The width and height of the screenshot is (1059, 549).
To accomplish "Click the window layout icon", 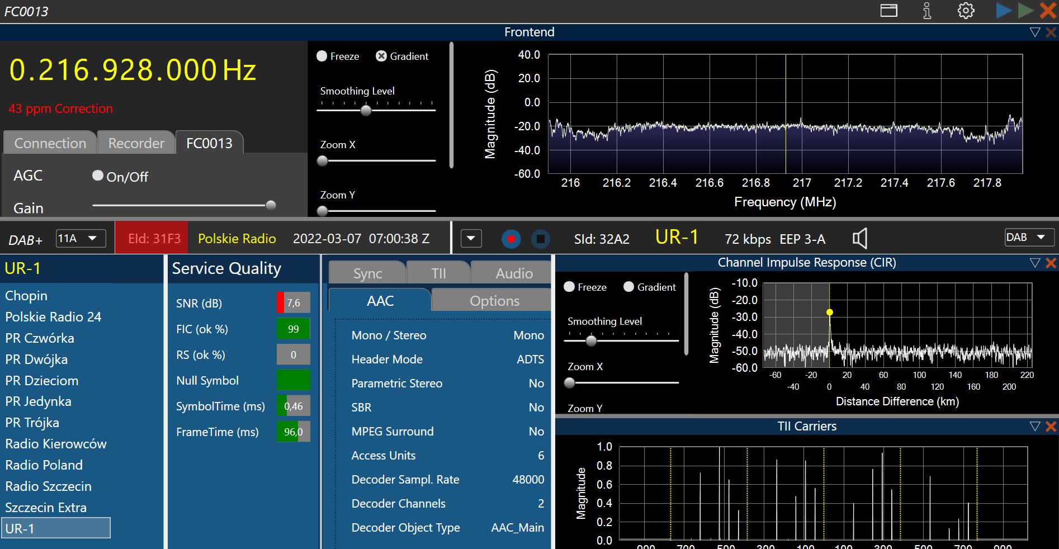I will pyautogui.click(x=888, y=11).
